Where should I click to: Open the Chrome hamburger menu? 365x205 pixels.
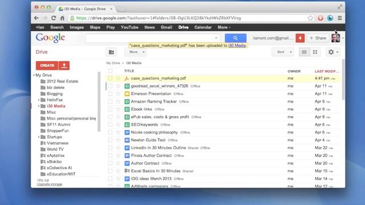[340, 18]
